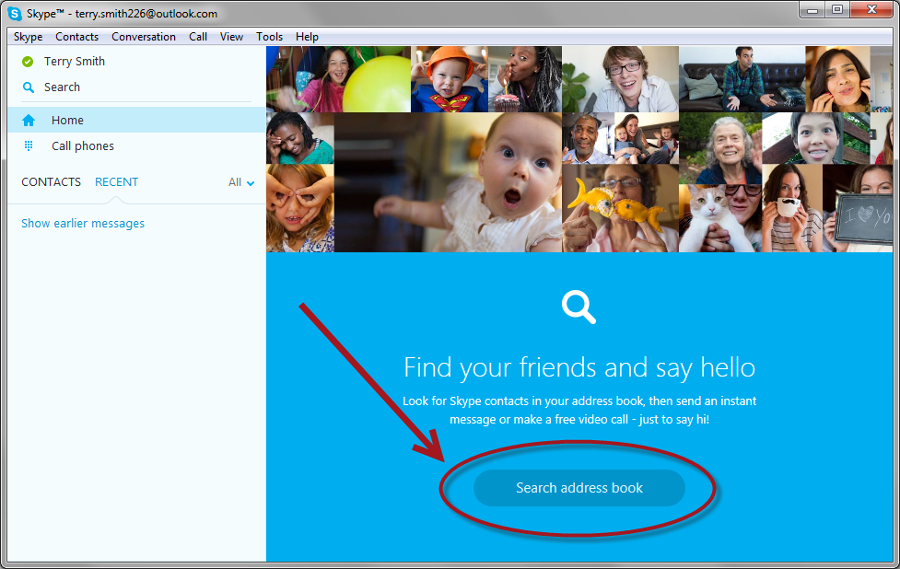
Task: Click the man on couch photo
Action: point(742,79)
